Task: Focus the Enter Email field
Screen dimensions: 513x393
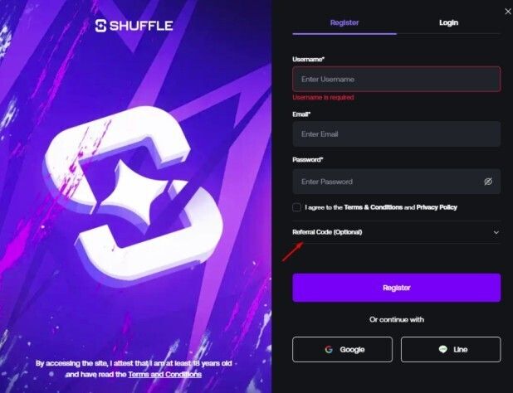Action: [x=396, y=134]
